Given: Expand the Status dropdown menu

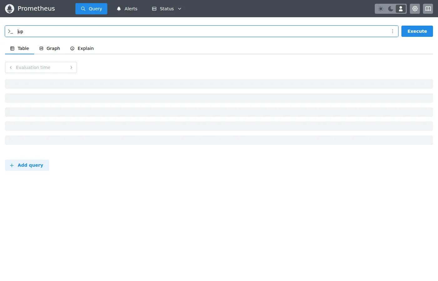Looking at the screenshot, I should click(x=166, y=9).
